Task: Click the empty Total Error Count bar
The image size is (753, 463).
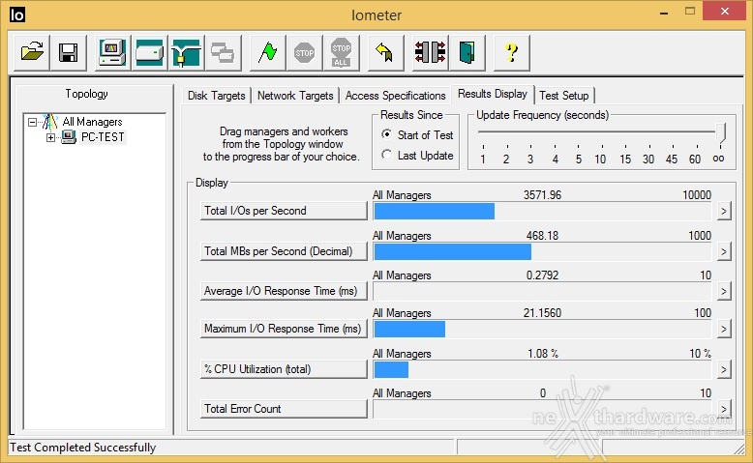Action: (542, 409)
